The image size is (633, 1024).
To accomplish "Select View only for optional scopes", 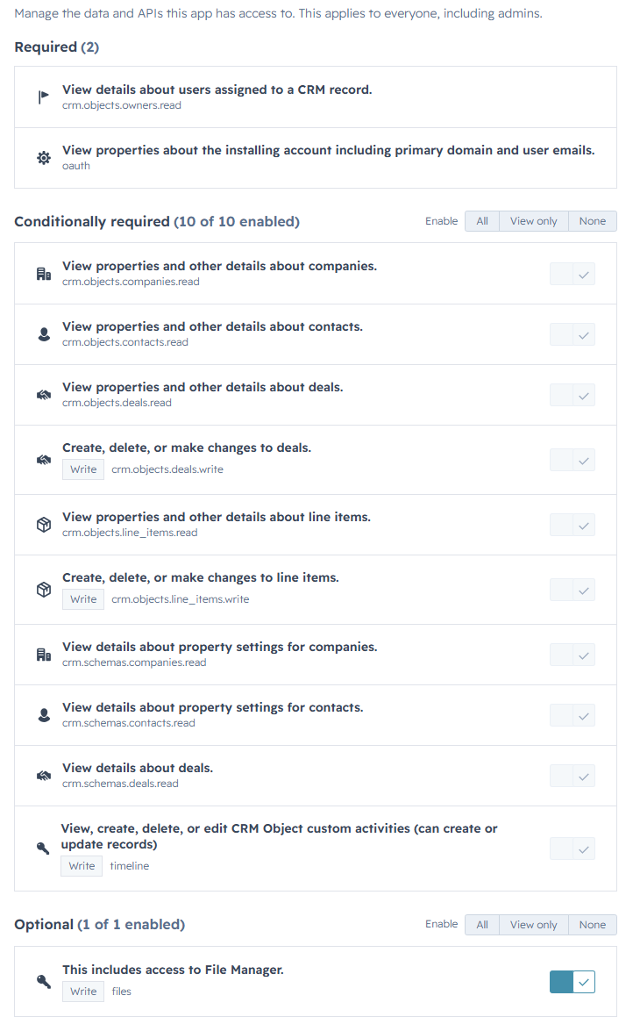I will click(x=534, y=925).
